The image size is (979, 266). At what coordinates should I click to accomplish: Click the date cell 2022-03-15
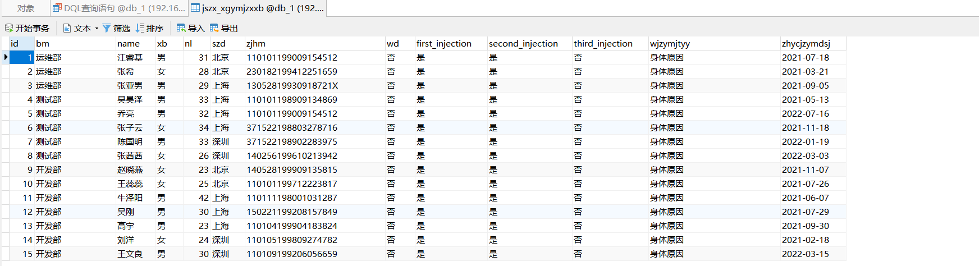[805, 254]
